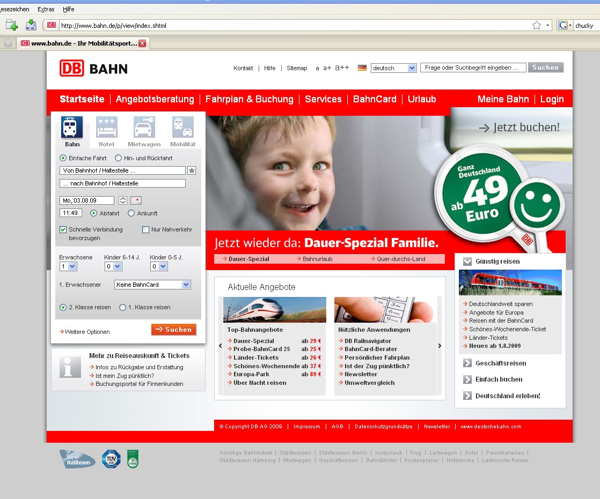Click the browser new tab icon in toolbar

click(x=11, y=25)
